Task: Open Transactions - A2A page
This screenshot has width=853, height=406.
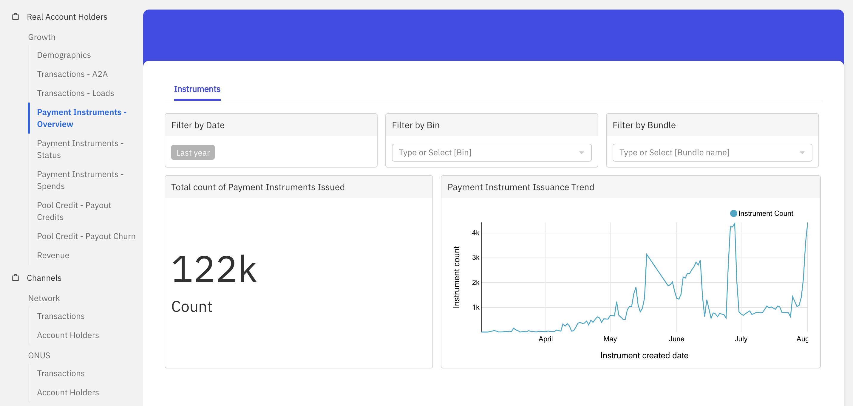Action: coord(72,74)
